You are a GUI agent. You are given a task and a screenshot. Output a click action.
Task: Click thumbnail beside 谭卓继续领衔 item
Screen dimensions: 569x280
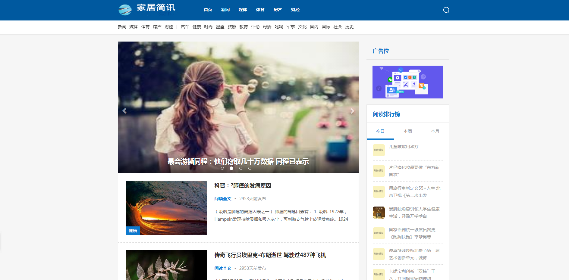pyautogui.click(x=379, y=254)
